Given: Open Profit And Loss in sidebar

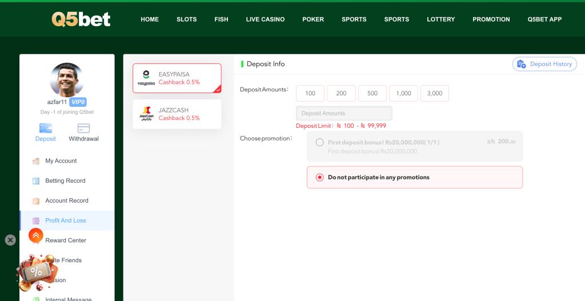Looking at the screenshot, I should (66, 220).
